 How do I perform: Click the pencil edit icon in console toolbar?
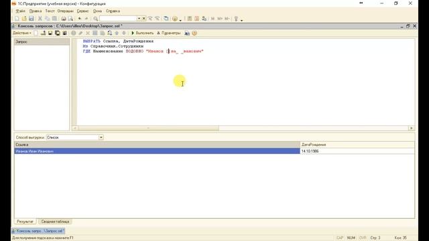point(80,33)
